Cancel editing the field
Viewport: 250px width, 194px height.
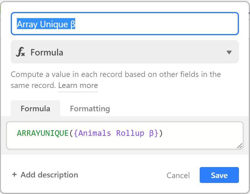[x=178, y=175]
